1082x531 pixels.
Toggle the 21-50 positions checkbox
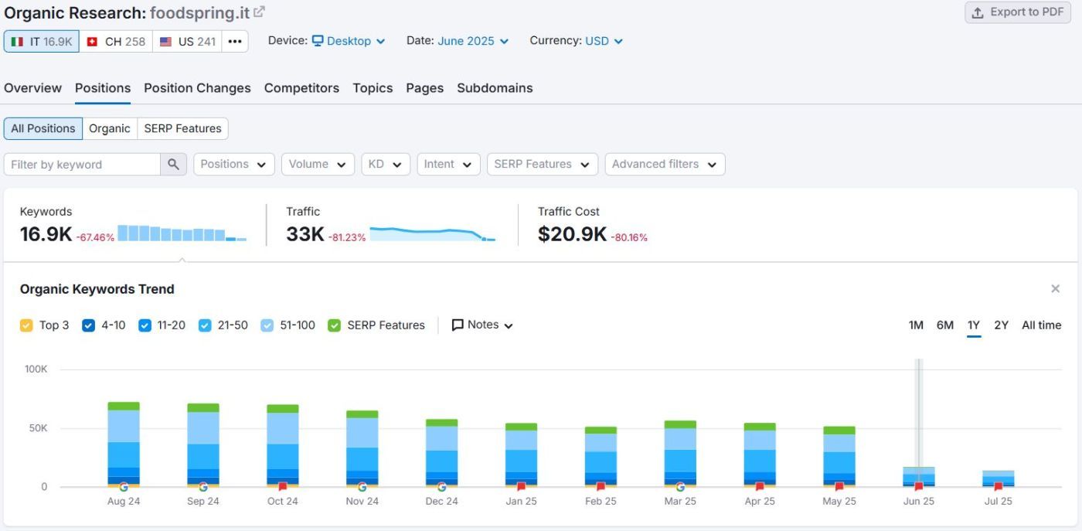(205, 325)
